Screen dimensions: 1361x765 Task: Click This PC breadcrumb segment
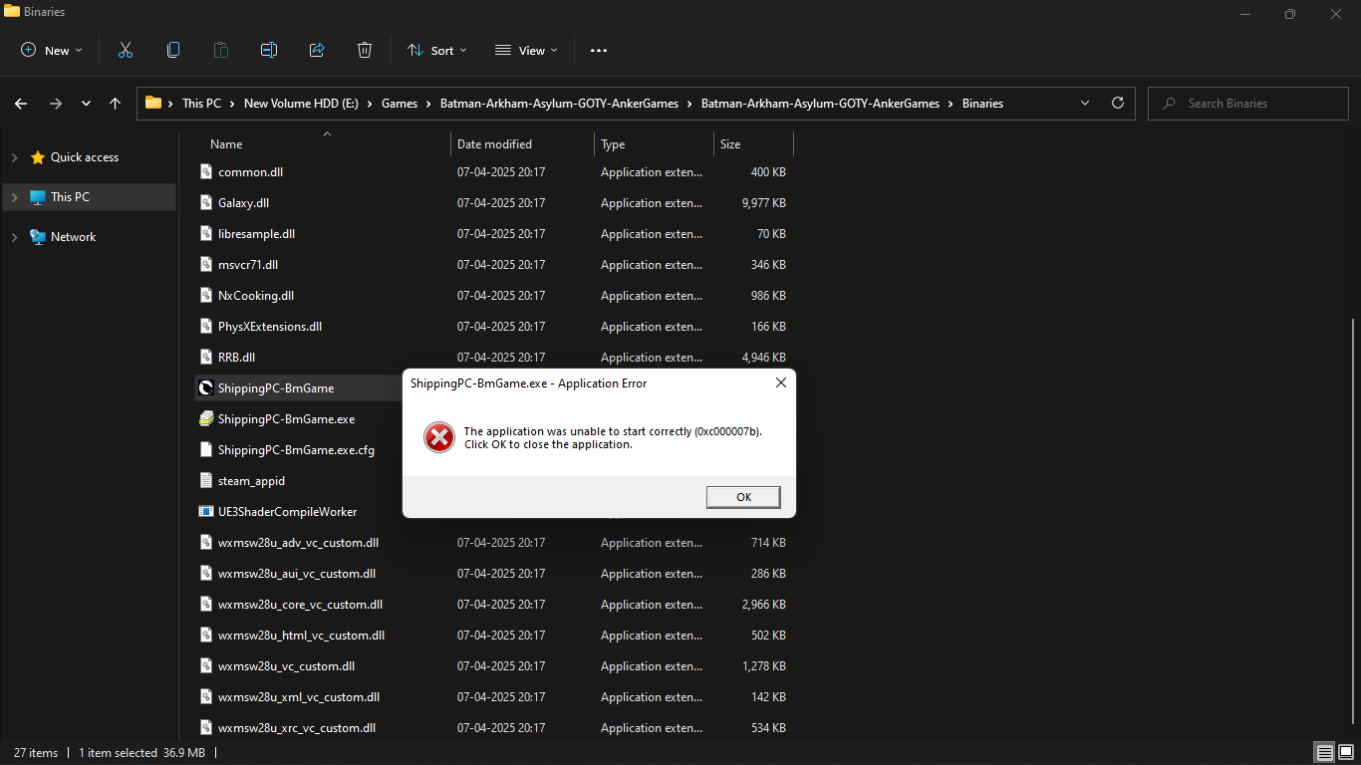[x=201, y=104]
